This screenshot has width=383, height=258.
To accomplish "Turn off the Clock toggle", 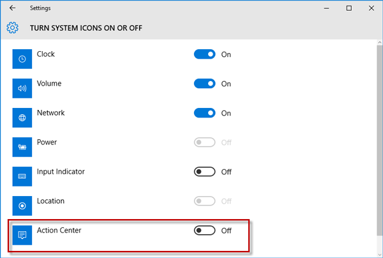I will (205, 54).
